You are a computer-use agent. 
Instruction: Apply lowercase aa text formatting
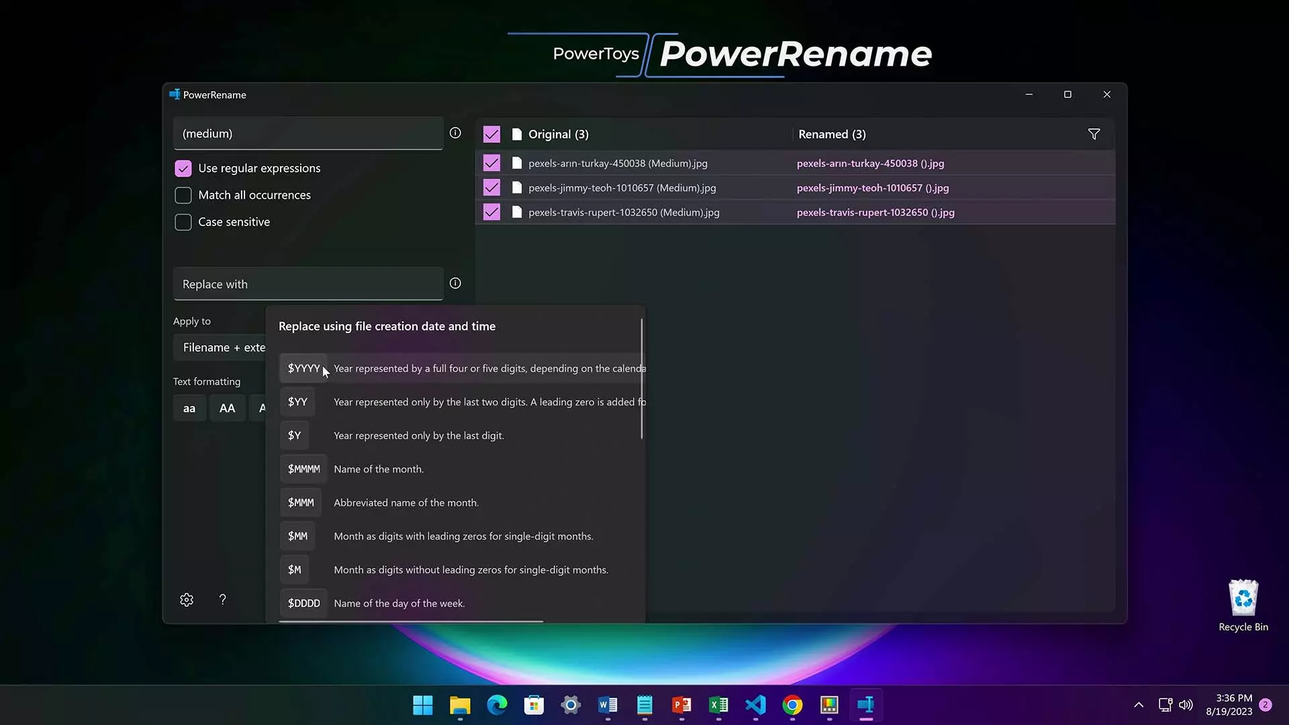pos(189,408)
